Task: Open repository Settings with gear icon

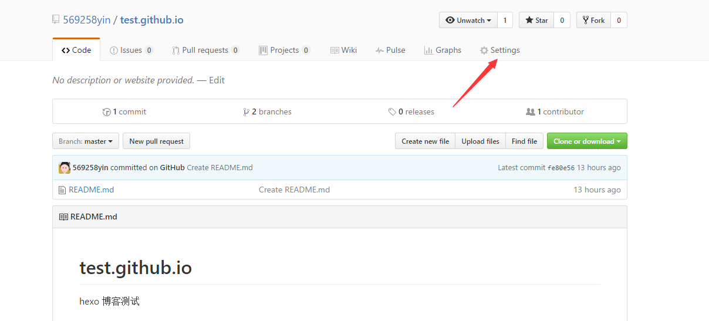Action: point(499,50)
